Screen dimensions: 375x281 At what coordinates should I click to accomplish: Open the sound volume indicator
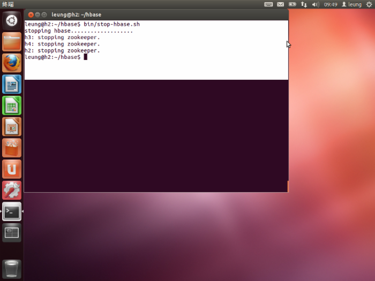(x=316, y=4)
